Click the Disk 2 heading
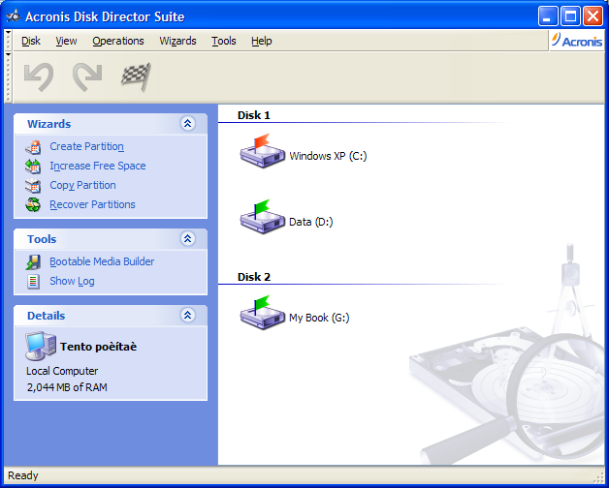The width and height of the screenshot is (609, 488). (254, 277)
